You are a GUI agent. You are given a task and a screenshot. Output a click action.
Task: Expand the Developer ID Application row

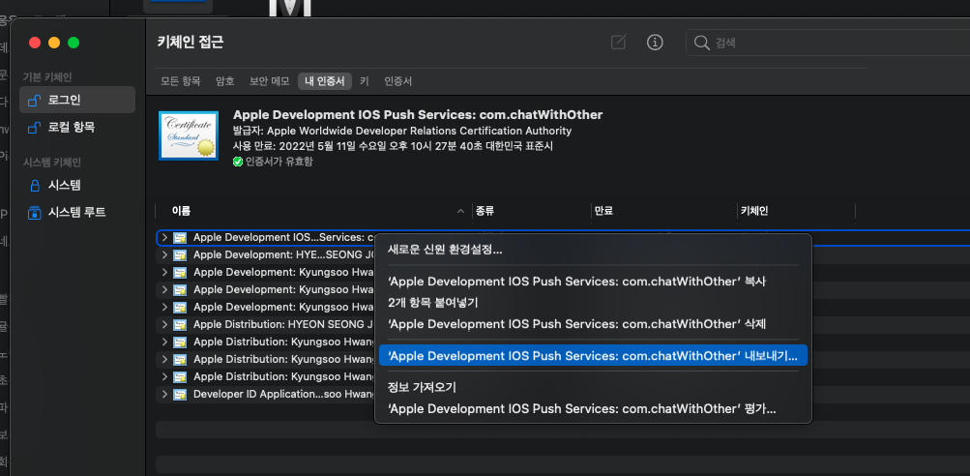click(x=164, y=395)
